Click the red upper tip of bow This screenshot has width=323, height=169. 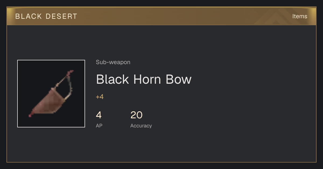click(71, 72)
